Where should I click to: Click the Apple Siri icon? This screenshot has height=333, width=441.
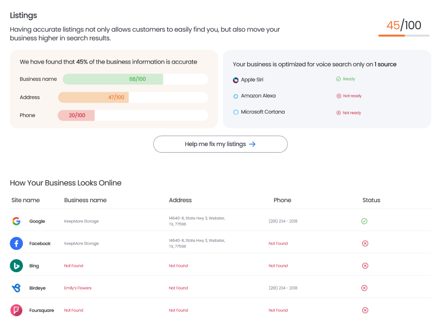(236, 80)
